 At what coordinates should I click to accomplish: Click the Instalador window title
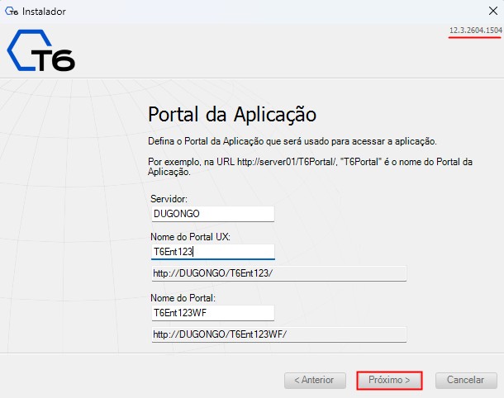tap(44, 12)
